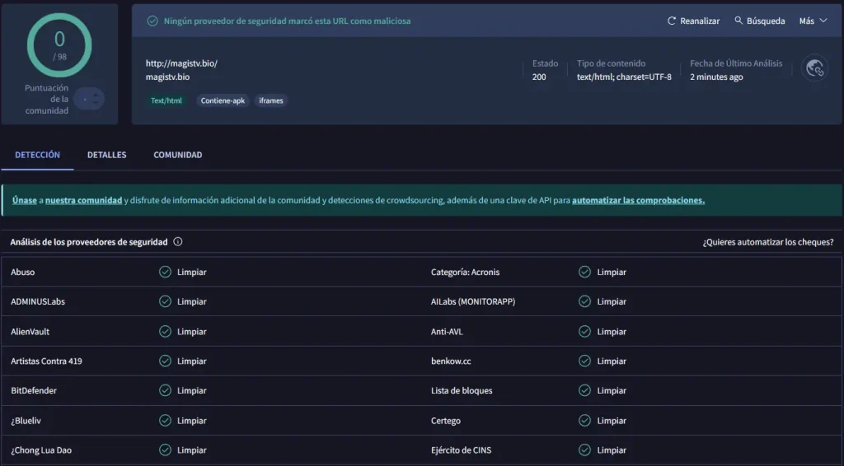The height and width of the screenshot is (466, 844).
Task: Select the AlienVault vendor name
Action: (x=30, y=332)
